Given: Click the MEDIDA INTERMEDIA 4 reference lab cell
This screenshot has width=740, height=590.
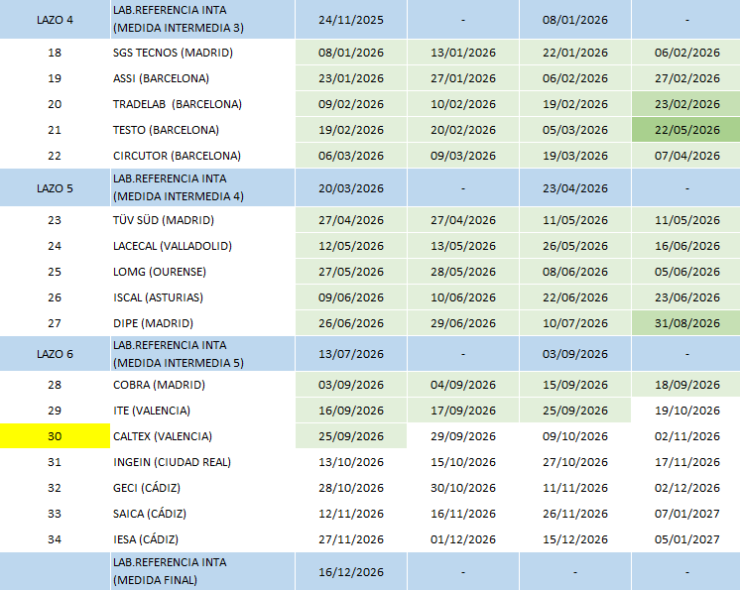Looking at the screenshot, I should coord(202,187).
